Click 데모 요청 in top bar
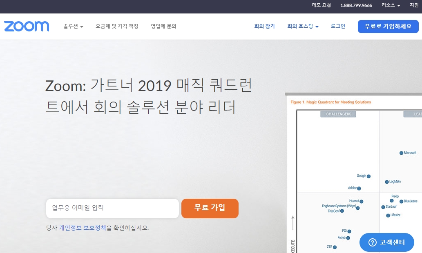Image resolution: width=422 pixels, height=253 pixels. (322, 5)
